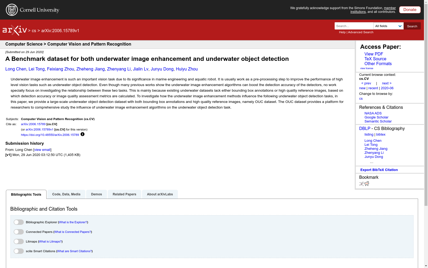
Task: Open What is Litmaps? link
Action: (x=50, y=241)
